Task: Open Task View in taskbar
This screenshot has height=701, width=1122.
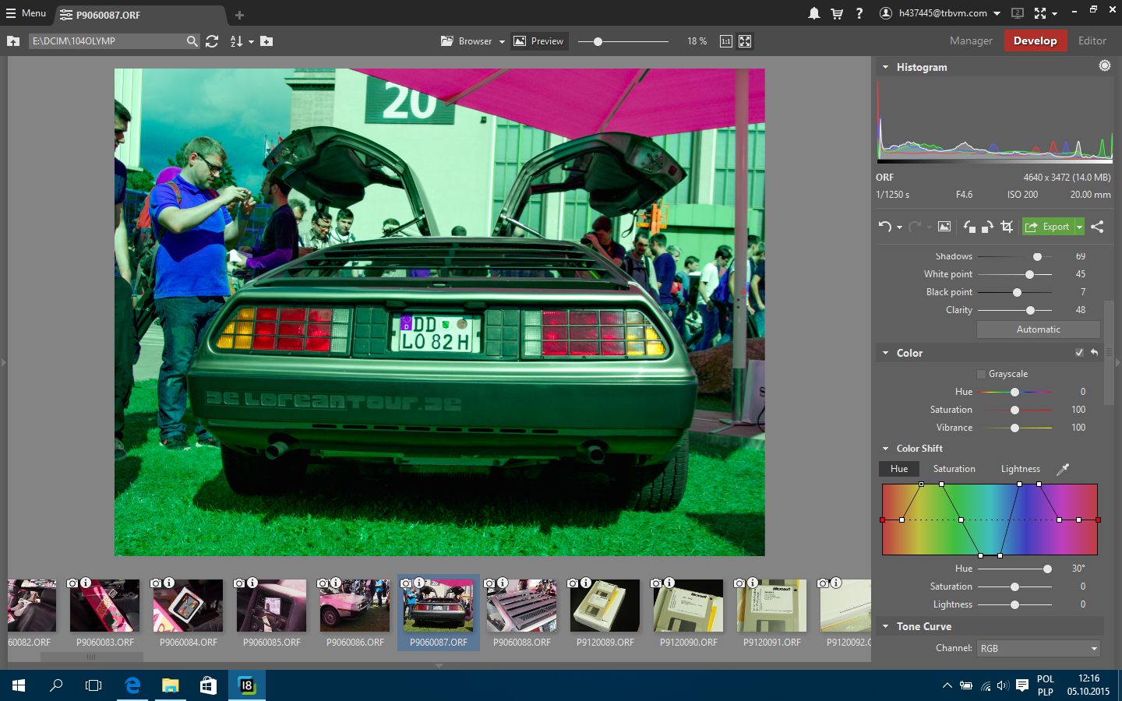Action: click(93, 685)
